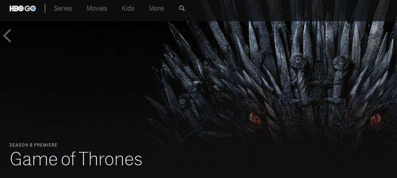Open the Movies section
This screenshot has width=397, height=178.
(x=97, y=8)
